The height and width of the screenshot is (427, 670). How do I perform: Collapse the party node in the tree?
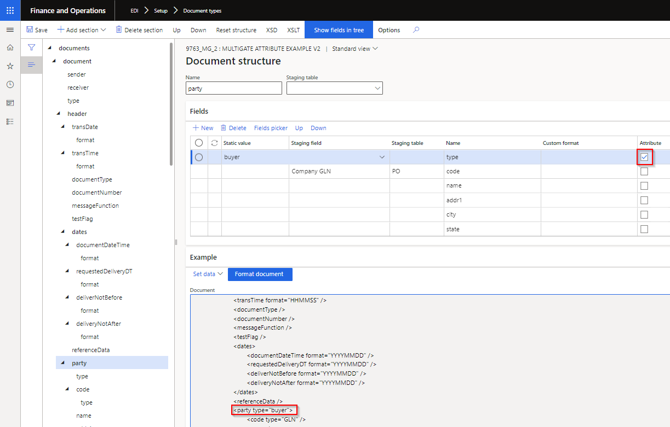pyautogui.click(x=63, y=362)
